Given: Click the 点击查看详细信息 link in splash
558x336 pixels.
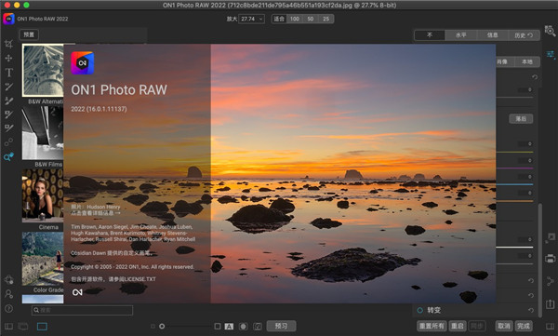Looking at the screenshot, I should pos(96,213).
